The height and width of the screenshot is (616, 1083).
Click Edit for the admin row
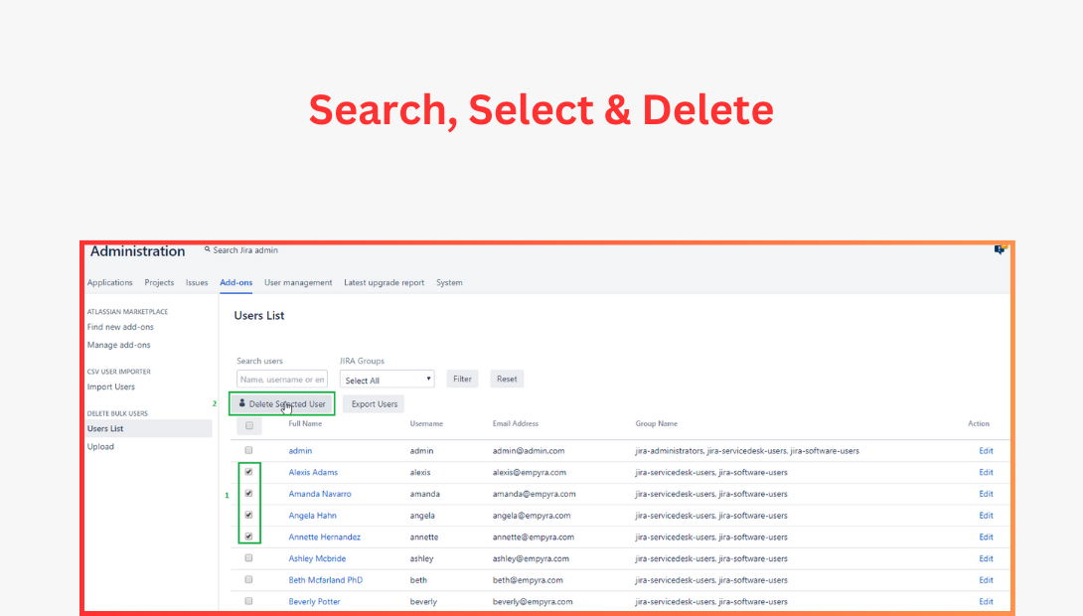coord(986,451)
